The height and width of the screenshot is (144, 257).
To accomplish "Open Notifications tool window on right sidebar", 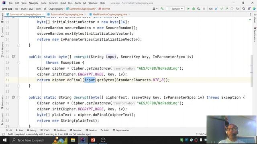I will (x=255, y=34).
